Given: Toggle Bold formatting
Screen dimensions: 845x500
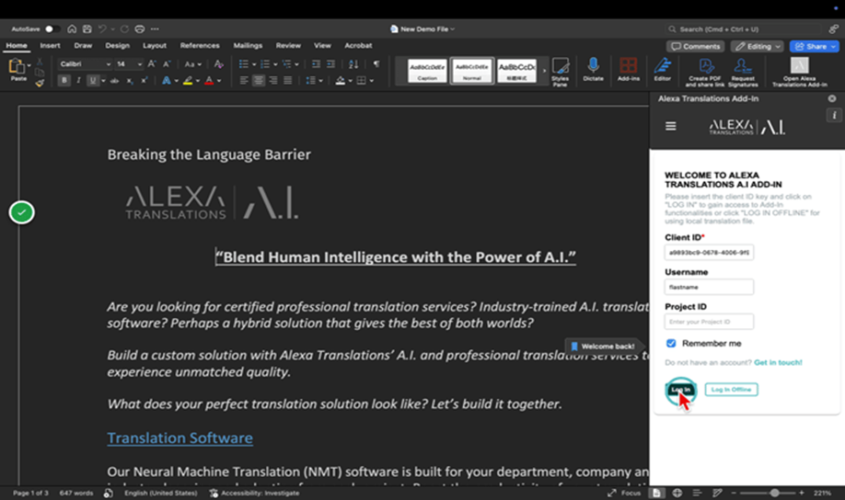Looking at the screenshot, I should [64, 81].
